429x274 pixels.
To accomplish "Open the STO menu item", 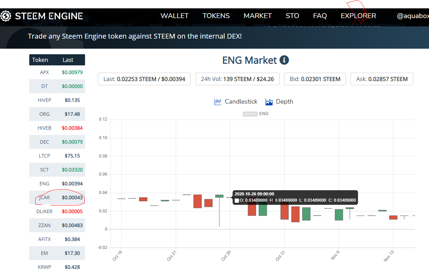I will pos(292,16).
